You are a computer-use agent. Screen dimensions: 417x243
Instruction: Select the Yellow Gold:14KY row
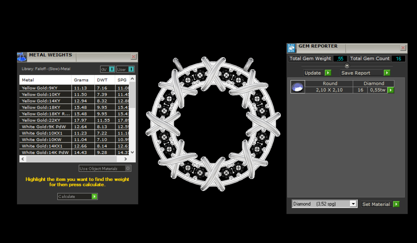(x=45, y=101)
